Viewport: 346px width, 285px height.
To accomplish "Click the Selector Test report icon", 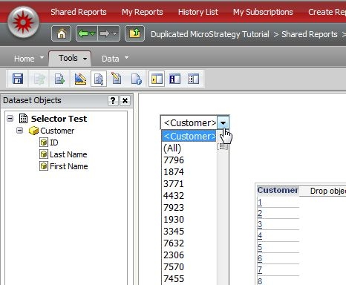I will pos(24,119).
